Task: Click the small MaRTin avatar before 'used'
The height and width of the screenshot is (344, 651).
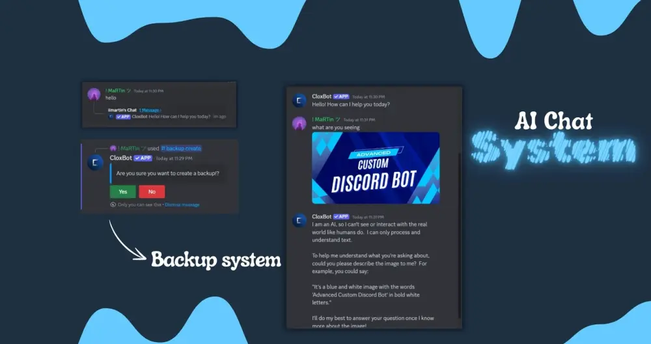Action: click(x=113, y=149)
